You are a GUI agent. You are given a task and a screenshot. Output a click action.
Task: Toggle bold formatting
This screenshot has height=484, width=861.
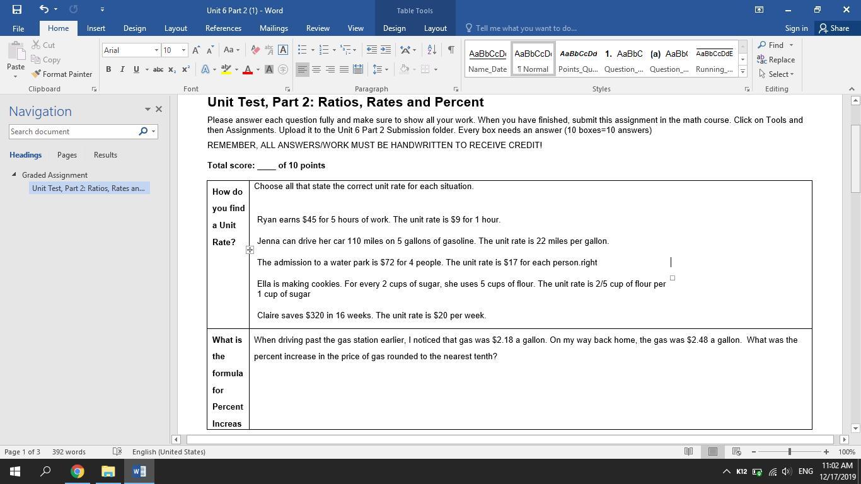click(x=108, y=69)
